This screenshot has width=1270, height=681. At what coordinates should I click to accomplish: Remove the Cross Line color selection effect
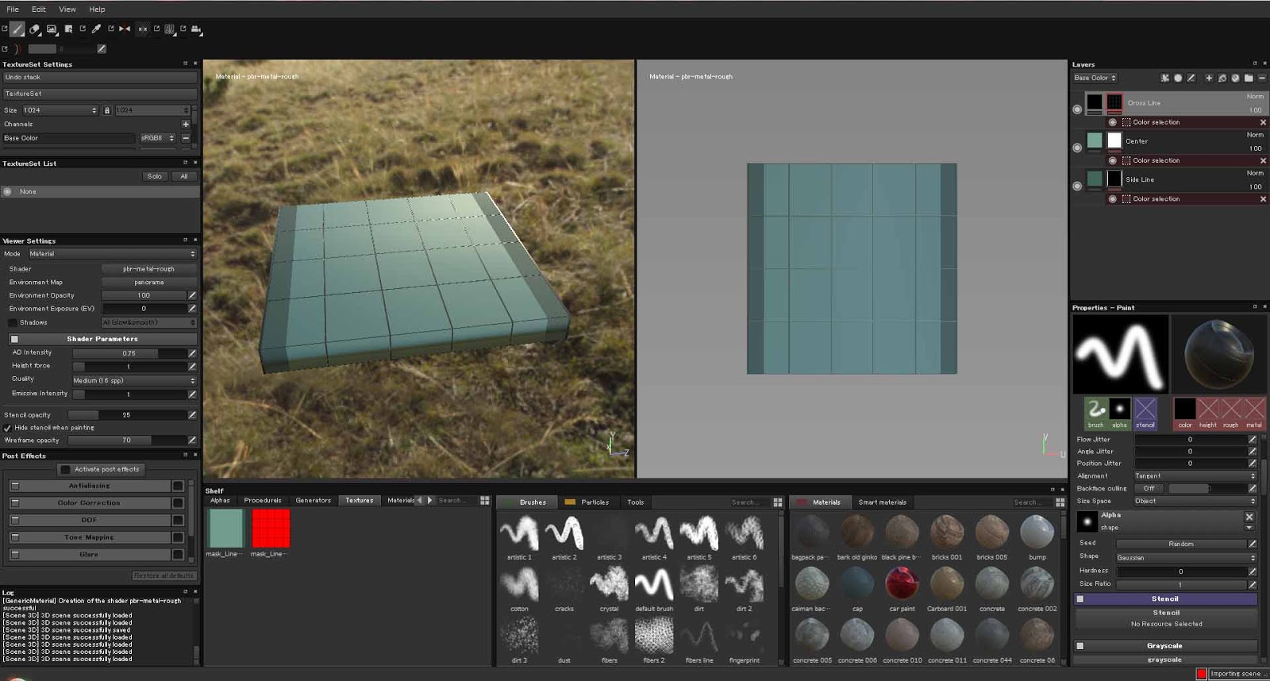click(1263, 122)
